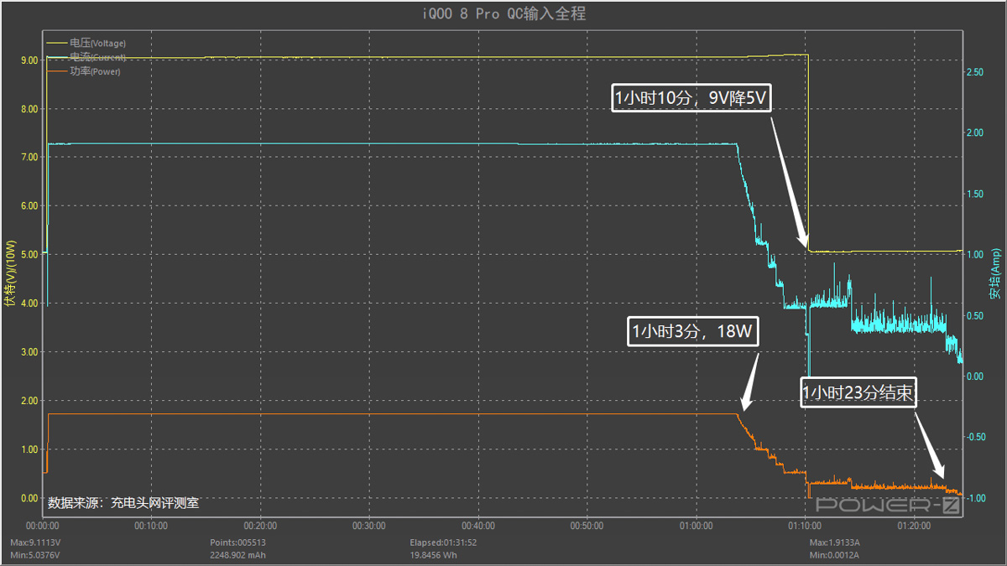This screenshot has width=1007, height=566.
Task: Toggle the 电压(Voltage) legend entry
Action: [x=97, y=43]
